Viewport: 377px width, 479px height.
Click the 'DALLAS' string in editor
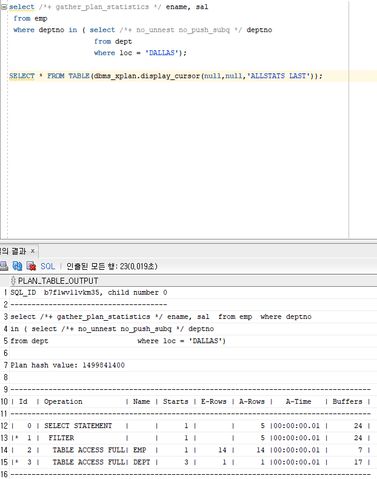tap(161, 53)
